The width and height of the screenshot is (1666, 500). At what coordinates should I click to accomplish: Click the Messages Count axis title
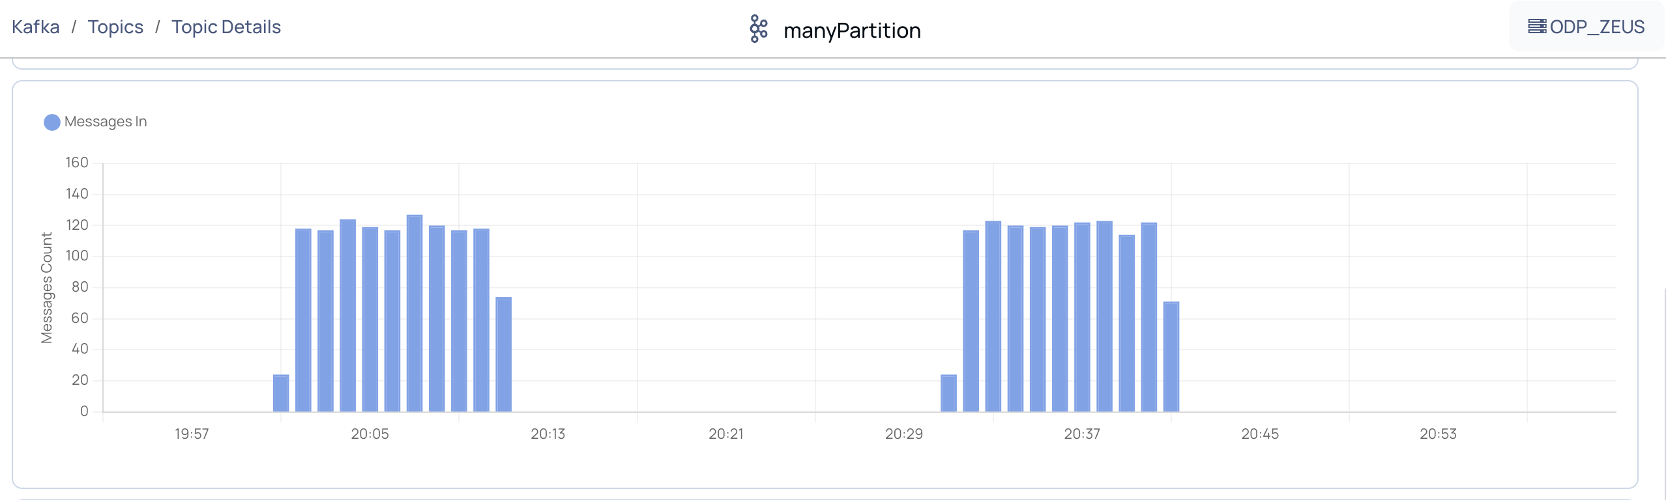[46, 287]
